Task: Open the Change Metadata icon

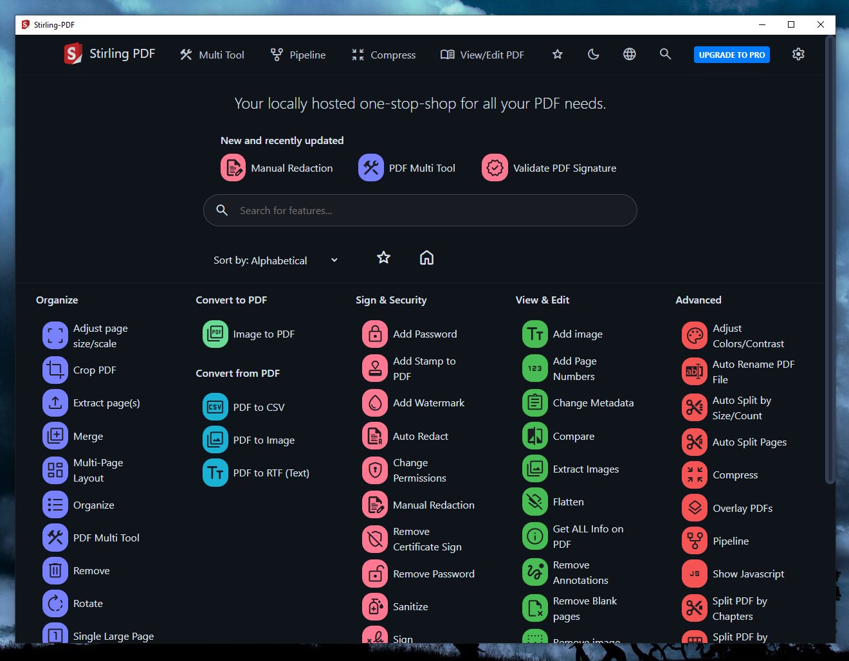Action: (535, 403)
